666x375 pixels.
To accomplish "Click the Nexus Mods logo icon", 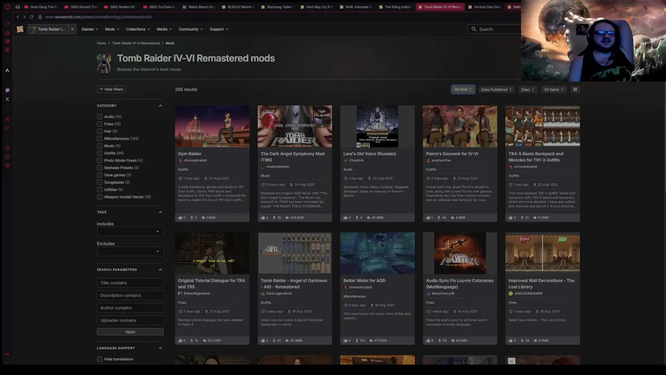I will (x=20, y=29).
